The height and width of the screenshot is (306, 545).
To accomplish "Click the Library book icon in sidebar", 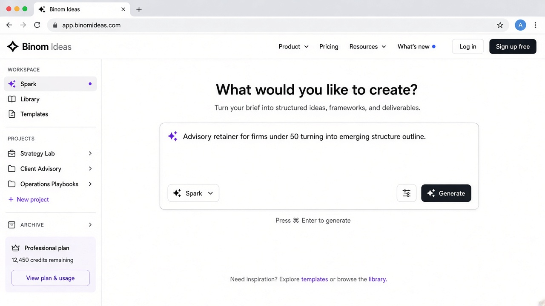I will coord(12,99).
